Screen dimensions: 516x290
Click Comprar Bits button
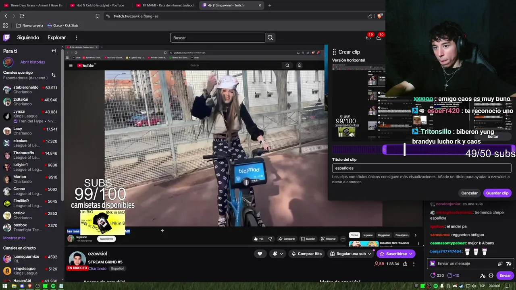tap(306, 254)
